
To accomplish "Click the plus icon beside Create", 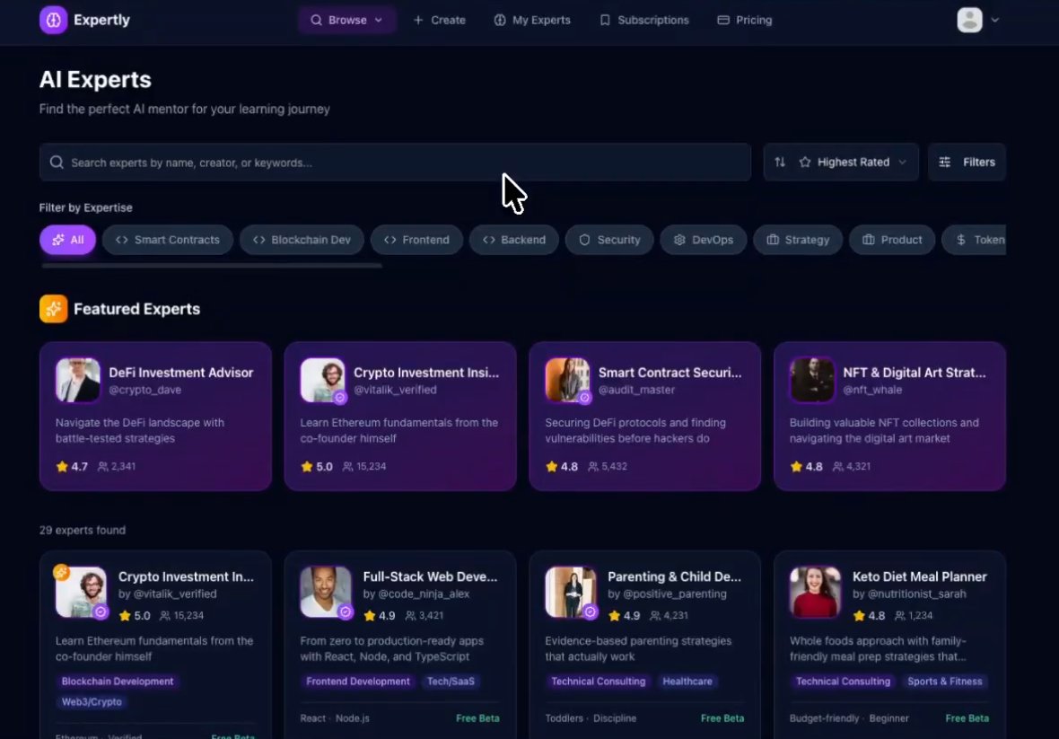I will [x=418, y=21].
